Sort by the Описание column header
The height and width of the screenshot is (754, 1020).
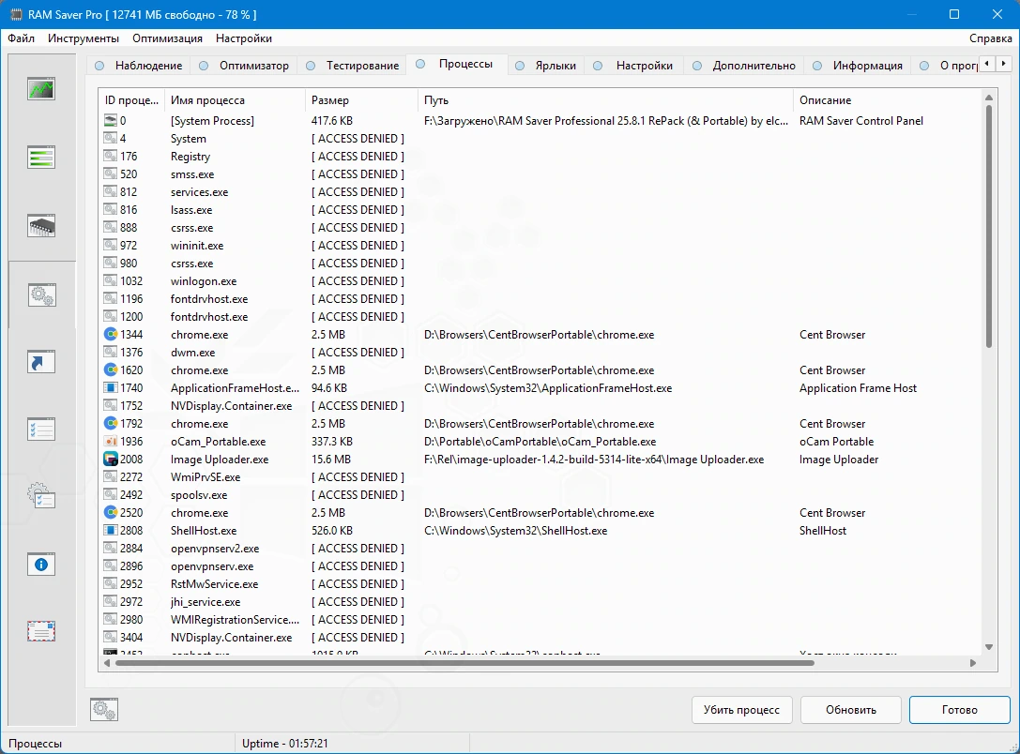click(887, 100)
